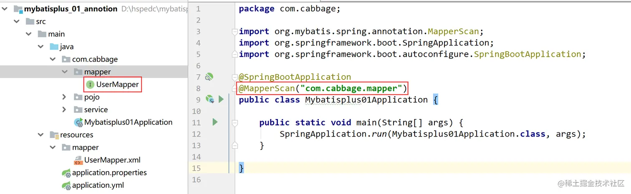The image size is (631, 194).
Task: Click the import fold end marker at line 5
Action: click(235, 54)
